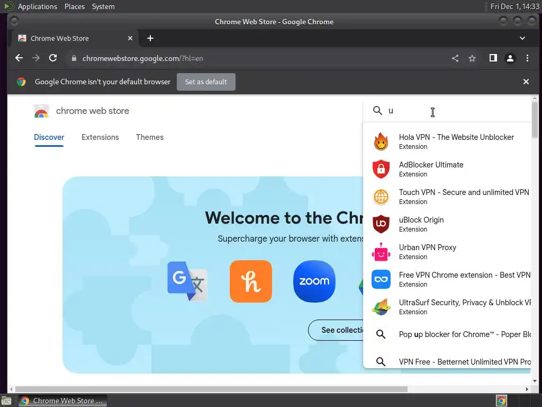Select the Free VPN infinity icon

click(381, 279)
